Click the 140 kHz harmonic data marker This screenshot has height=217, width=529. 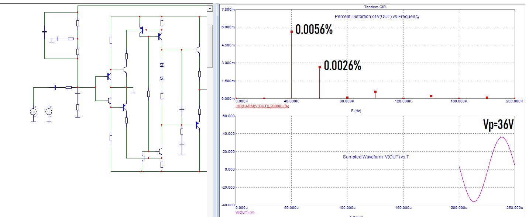pyautogui.click(x=431, y=96)
